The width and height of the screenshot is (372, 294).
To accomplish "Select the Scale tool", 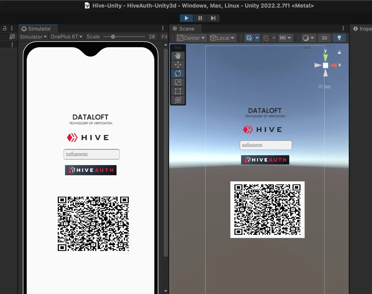I will pyautogui.click(x=178, y=82).
